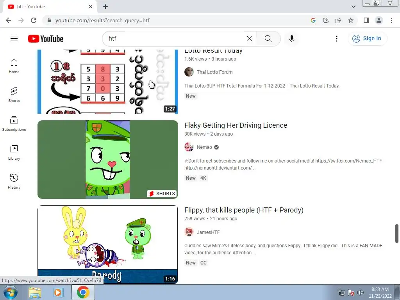The width and height of the screenshot is (400, 300).
Task: Click the Google icon in address bar
Action: [313, 20]
